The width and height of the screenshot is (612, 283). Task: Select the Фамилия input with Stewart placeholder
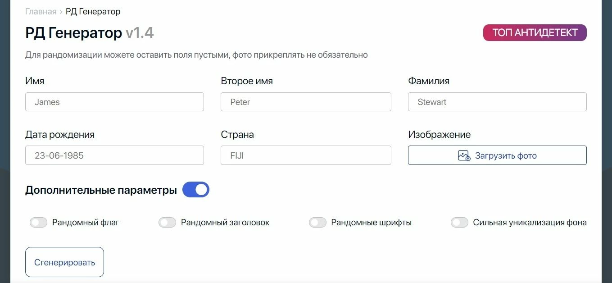point(497,102)
